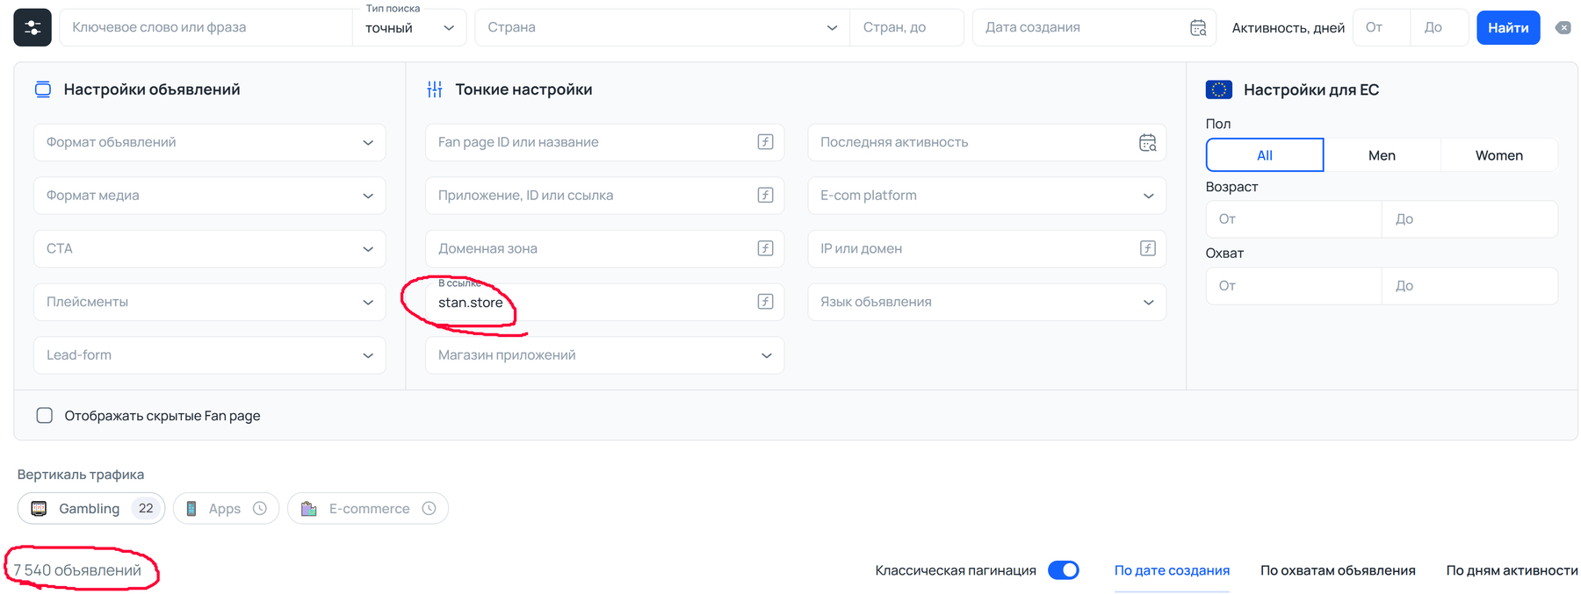
Task: Click the clock icon on the Apps chip
Action: (260, 508)
